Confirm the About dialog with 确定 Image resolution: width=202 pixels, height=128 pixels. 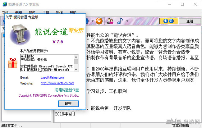click(68, 104)
